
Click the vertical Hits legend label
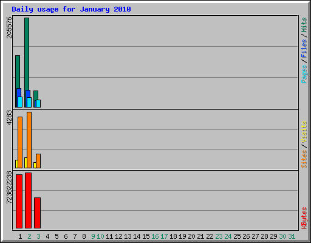pos(304,25)
